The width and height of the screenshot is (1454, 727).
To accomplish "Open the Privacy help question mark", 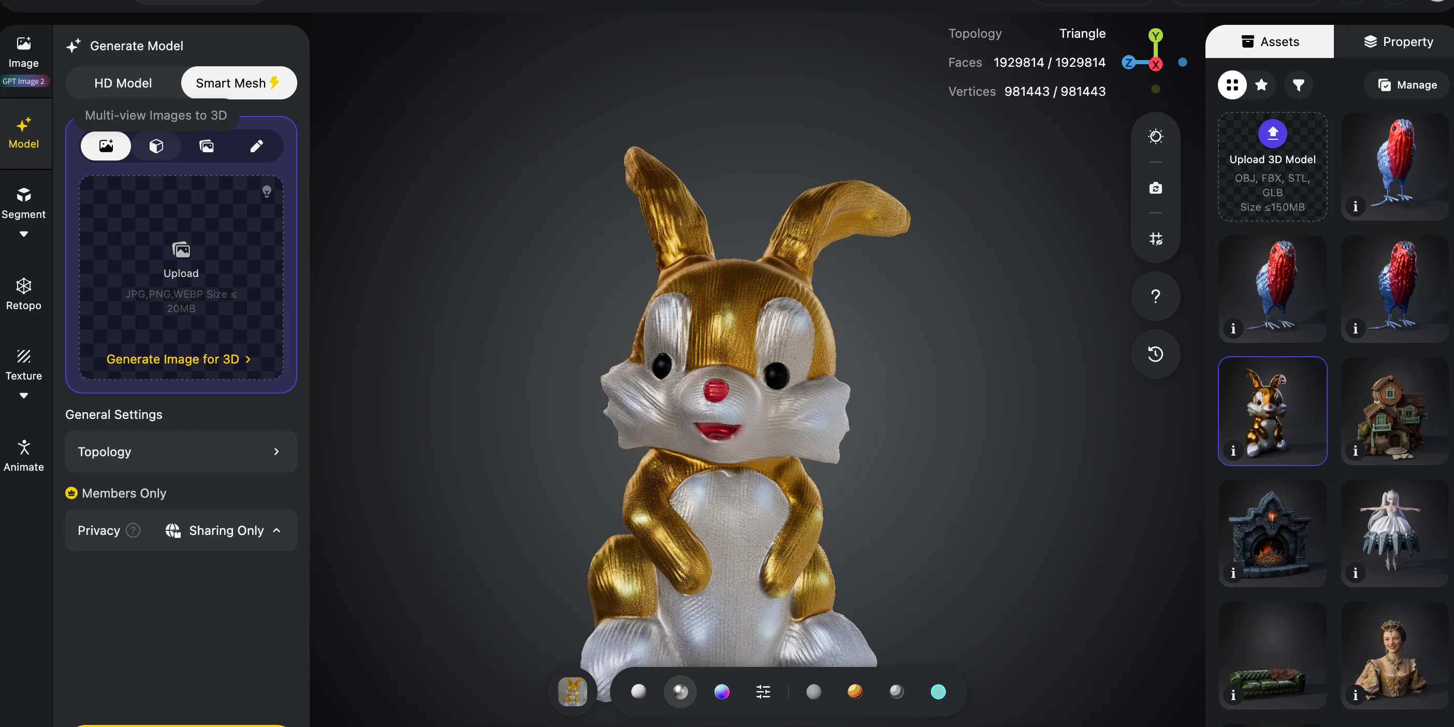I will [133, 531].
